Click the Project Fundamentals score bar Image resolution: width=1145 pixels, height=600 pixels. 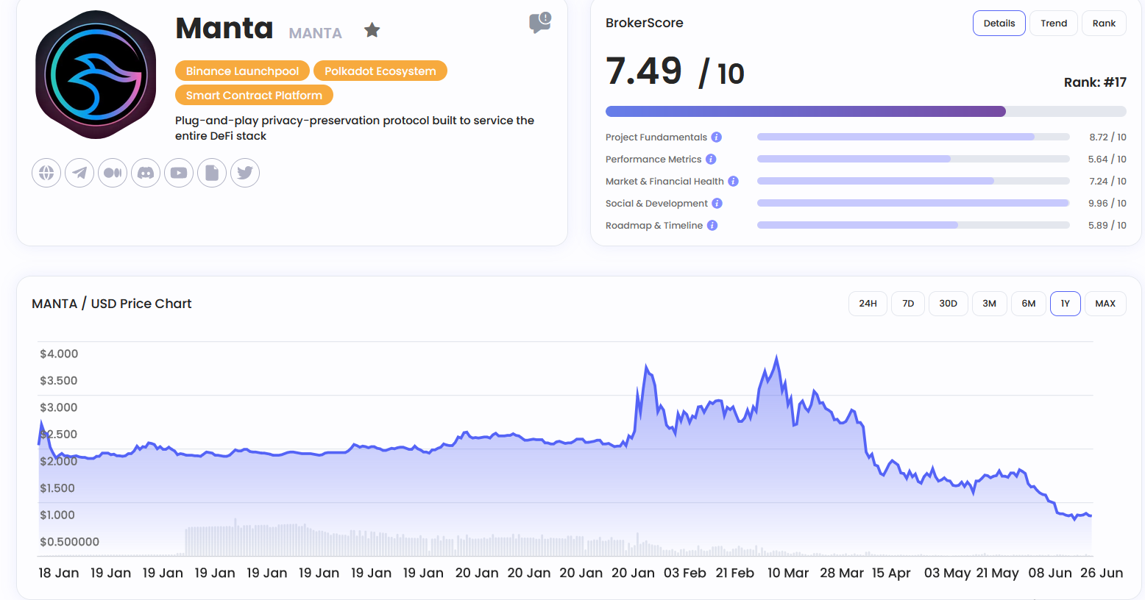(x=913, y=137)
